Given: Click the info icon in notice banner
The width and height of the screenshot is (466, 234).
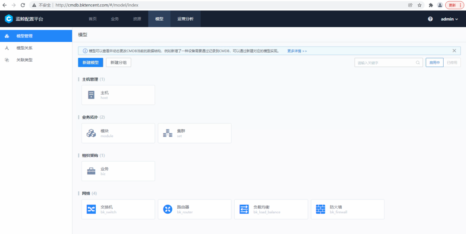Looking at the screenshot, I should tap(85, 51).
